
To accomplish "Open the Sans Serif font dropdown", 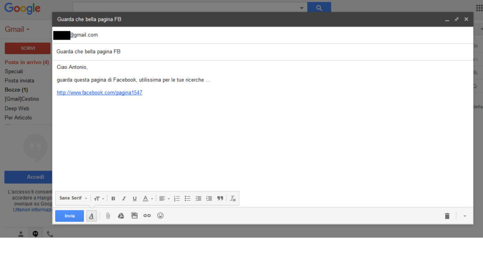I will click(x=73, y=198).
